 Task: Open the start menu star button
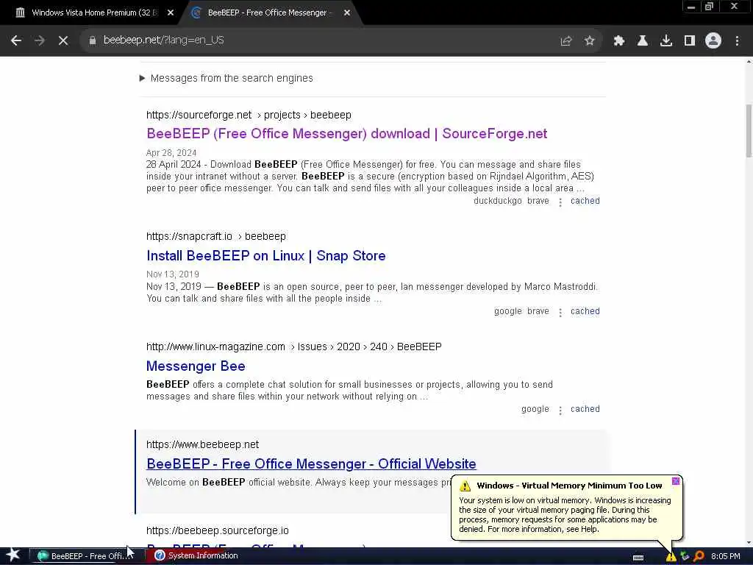(13, 555)
